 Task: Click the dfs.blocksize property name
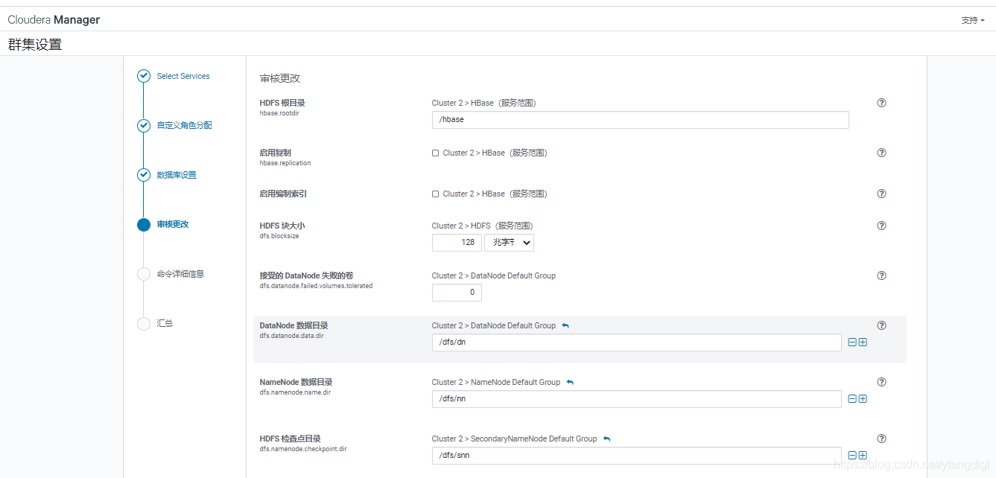click(x=279, y=236)
